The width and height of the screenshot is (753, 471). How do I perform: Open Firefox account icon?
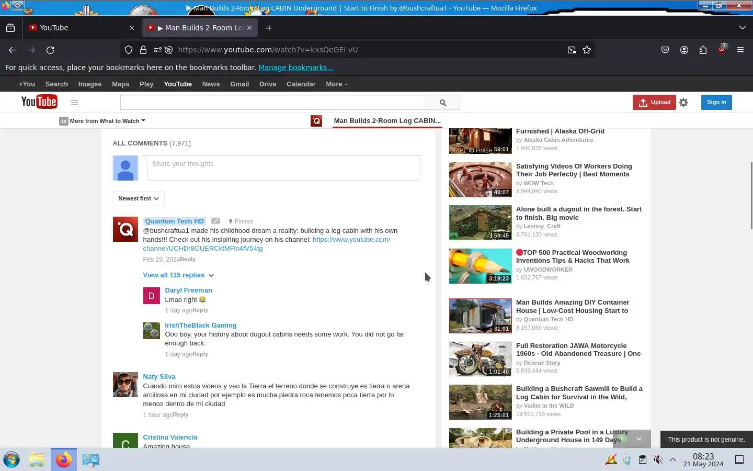(x=684, y=50)
